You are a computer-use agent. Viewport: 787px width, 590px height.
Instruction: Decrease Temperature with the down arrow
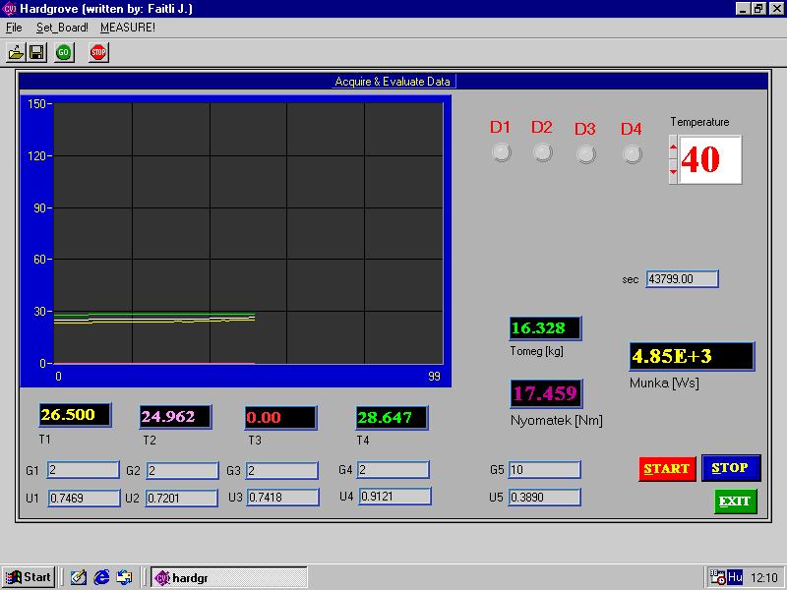click(674, 171)
